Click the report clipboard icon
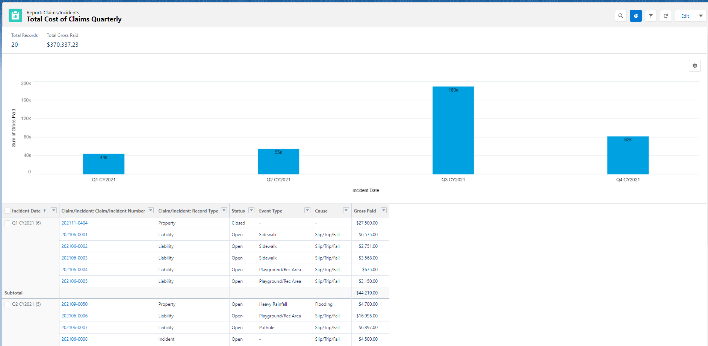708x346 pixels. (15, 15)
